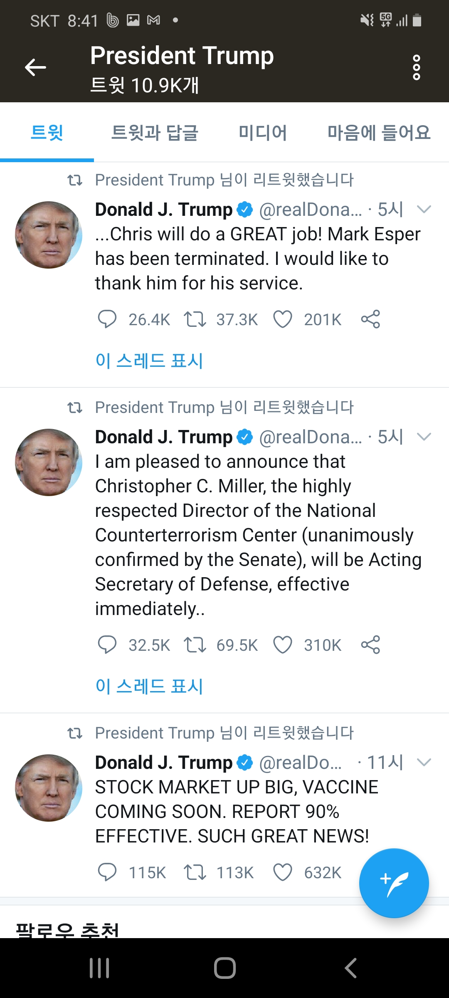Open the three-dot overflow menu
Viewport: 449px width, 998px height.
[x=416, y=67]
